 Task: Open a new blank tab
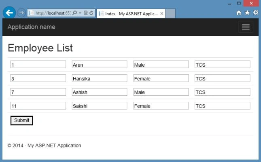(170, 13)
